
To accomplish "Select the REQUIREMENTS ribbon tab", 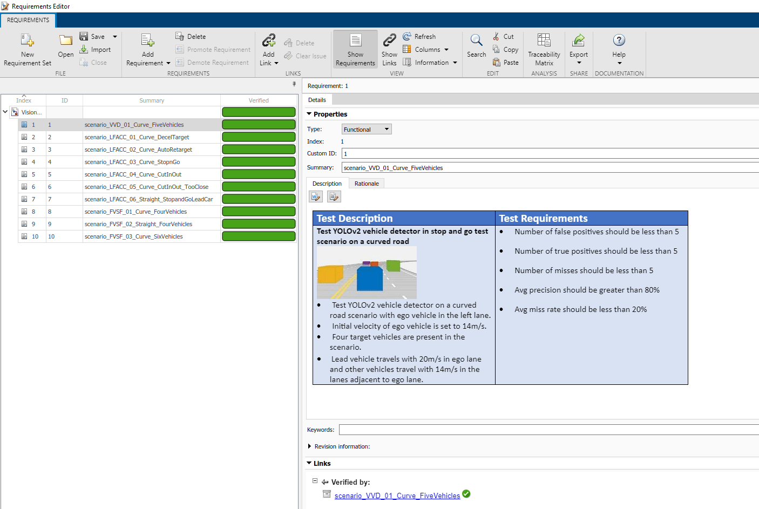I will tap(28, 20).
